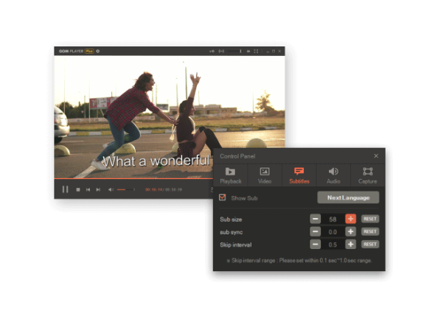Open the Video tab in Control Panel

pyautogui.click(x=265, y=175)
